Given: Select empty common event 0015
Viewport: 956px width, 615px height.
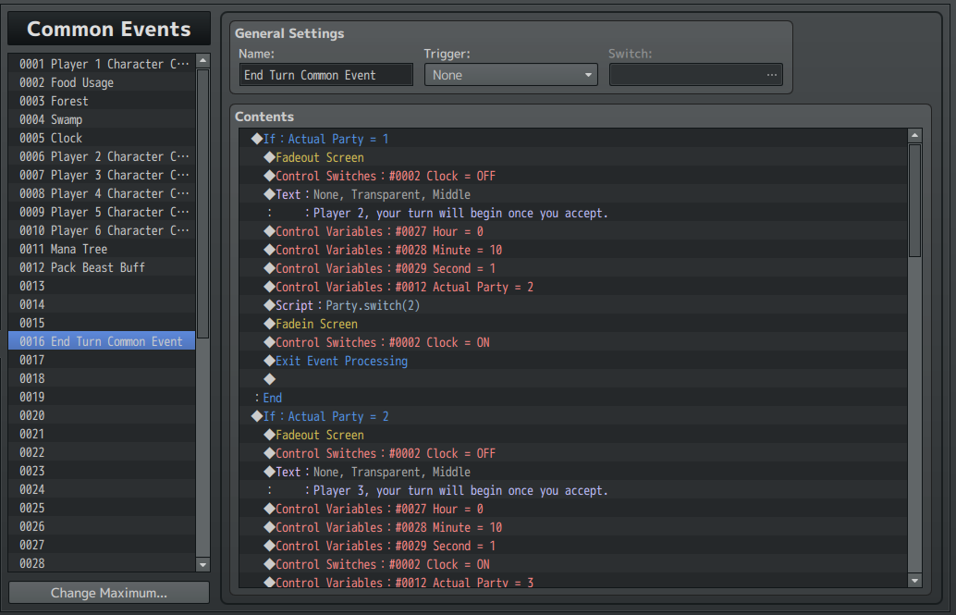Looking at the screenshot, I should click(x=102, y=323).
